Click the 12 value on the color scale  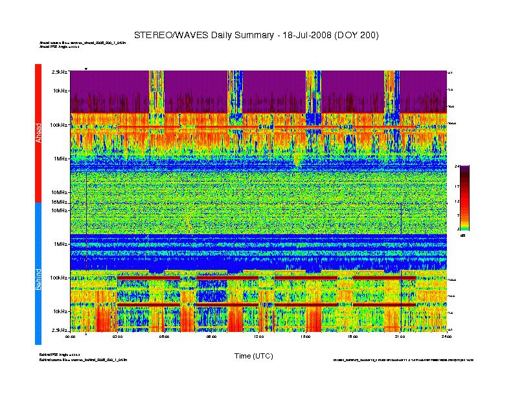457,201
